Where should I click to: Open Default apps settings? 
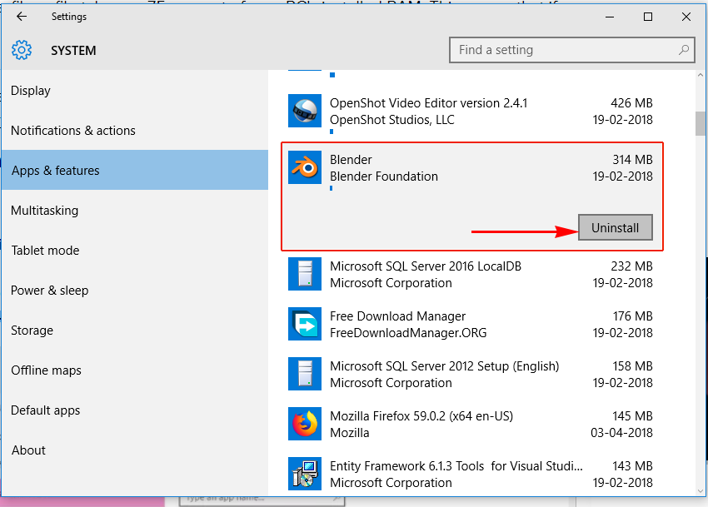(x=135, y=410)
